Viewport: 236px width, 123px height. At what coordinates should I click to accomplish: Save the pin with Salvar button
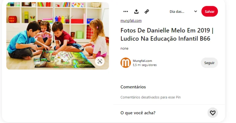(210, 12)
